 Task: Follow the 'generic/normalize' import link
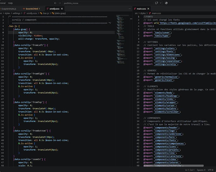click(166, 77)
